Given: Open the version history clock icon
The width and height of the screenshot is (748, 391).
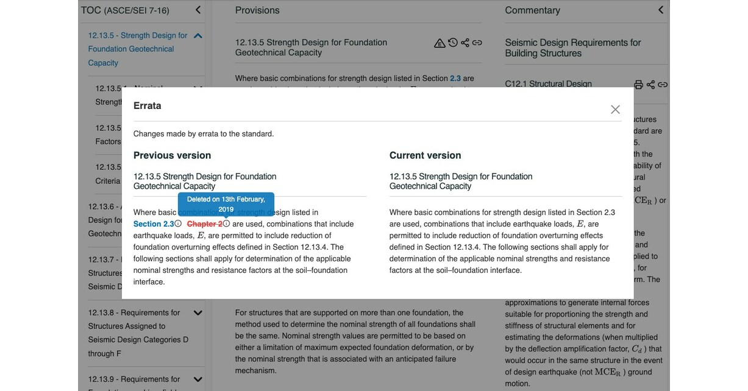Looking at the screenshot, I should click(453, 43).
